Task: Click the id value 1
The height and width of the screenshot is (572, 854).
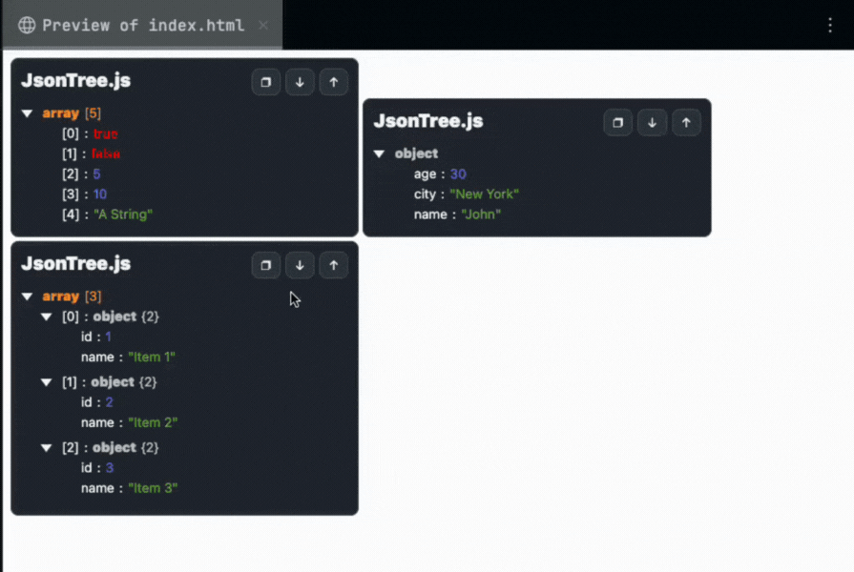Action: pyautogui.click(x=109, y=337)
